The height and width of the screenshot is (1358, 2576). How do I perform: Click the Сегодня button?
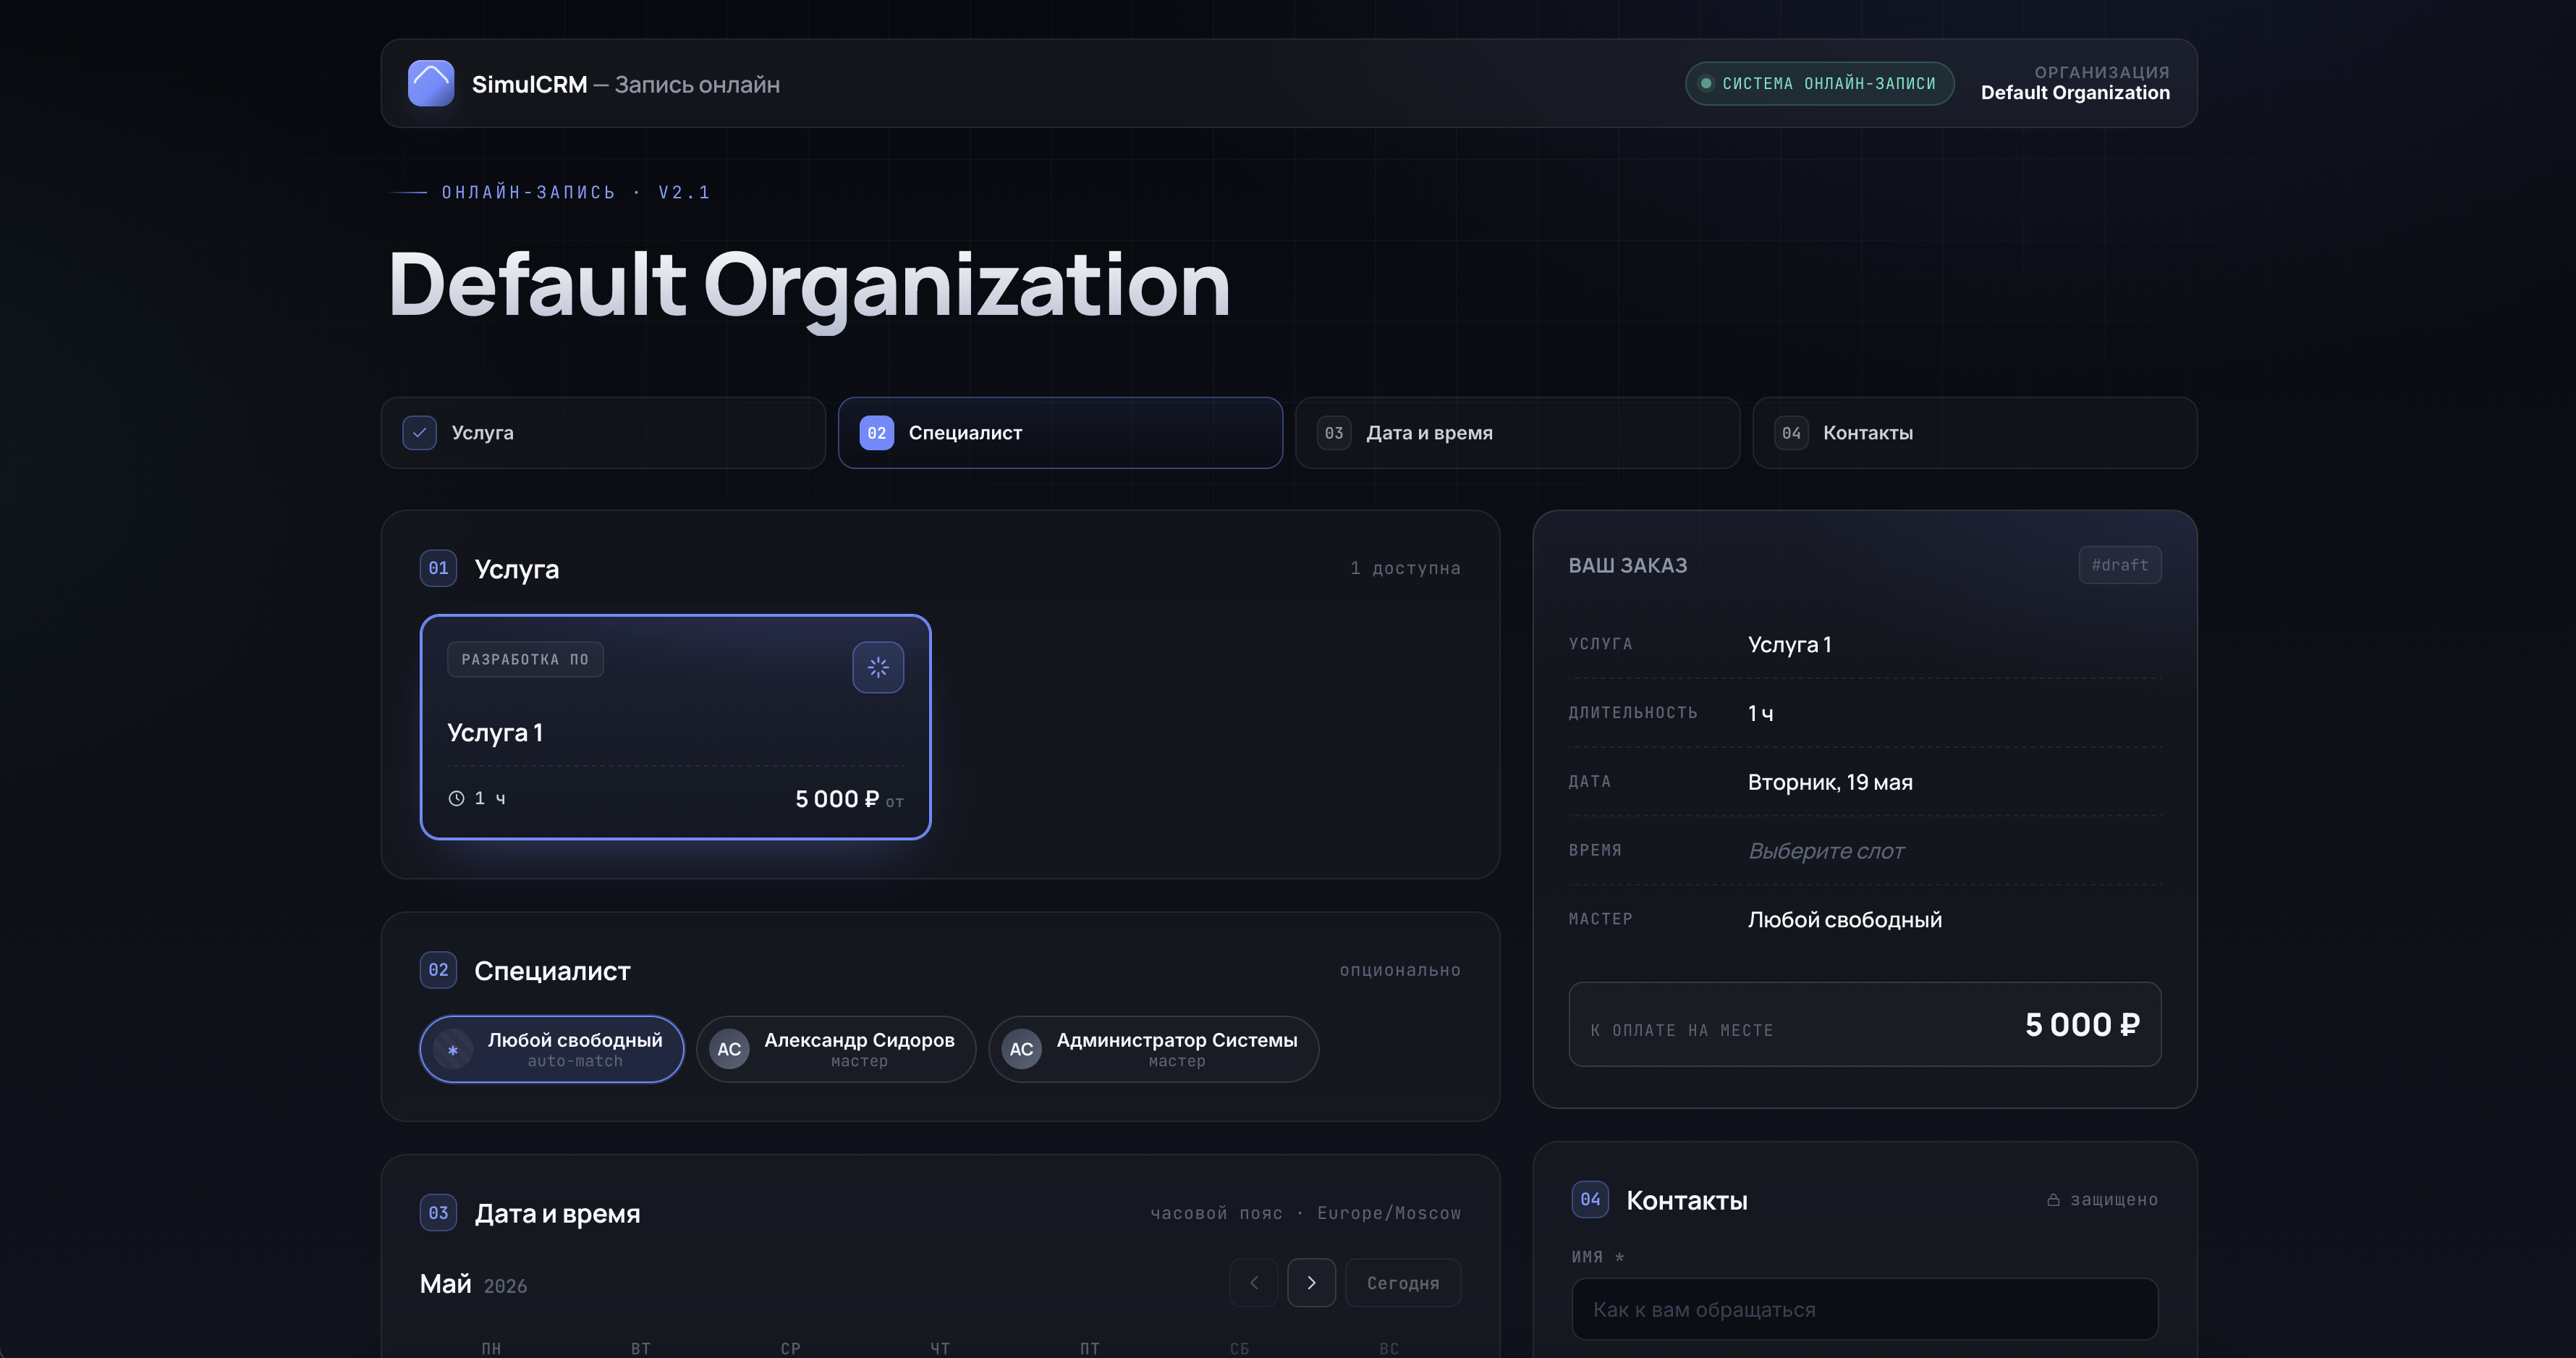pos(1403,1283)
